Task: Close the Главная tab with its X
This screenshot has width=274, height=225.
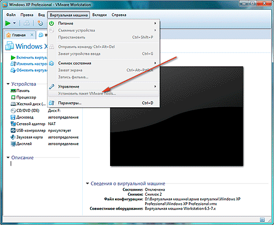Action: [32, 35]
